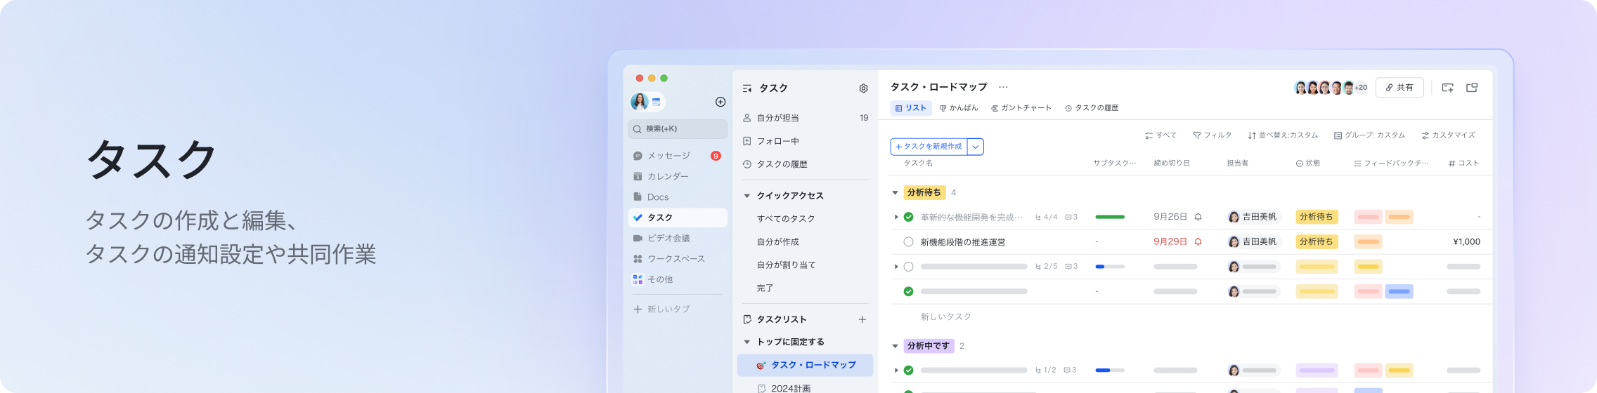Screen dimensions: 1597x393
Task: Open カレンダー in the sidebar
Action: pos(678,176)
